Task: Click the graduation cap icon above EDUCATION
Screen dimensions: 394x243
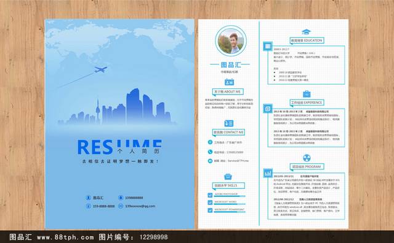Action: pyautogui.click(x=307, y=32)
